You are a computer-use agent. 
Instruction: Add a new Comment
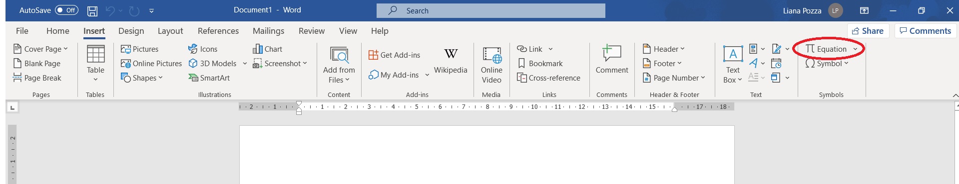coord(611,60)
